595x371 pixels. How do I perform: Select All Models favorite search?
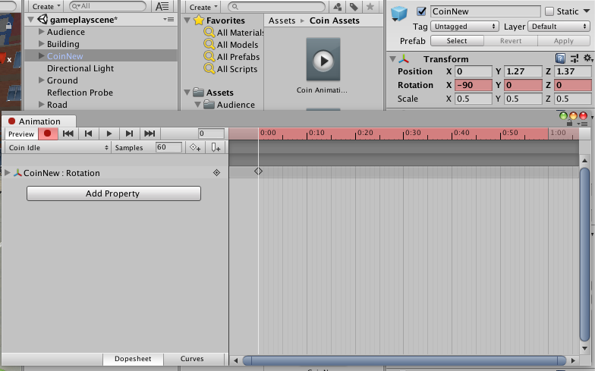pyautogui.click(x=231, y=45)
